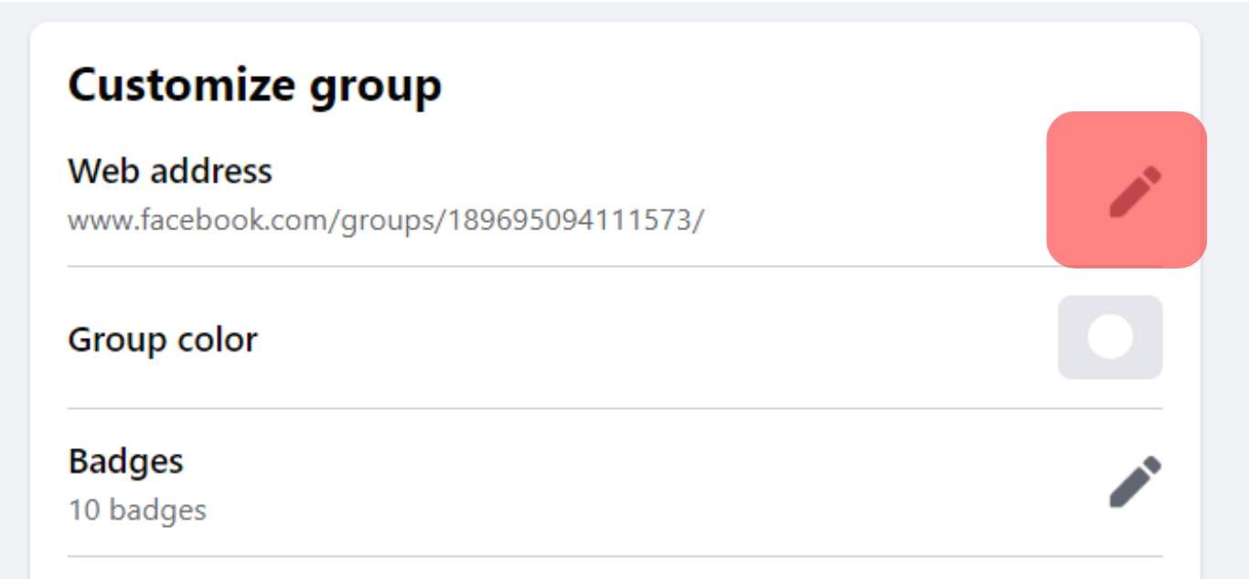Click the facebook.com/groups URL text
The width and height of the screenshot is (1249, 579).
click(386, 221)
